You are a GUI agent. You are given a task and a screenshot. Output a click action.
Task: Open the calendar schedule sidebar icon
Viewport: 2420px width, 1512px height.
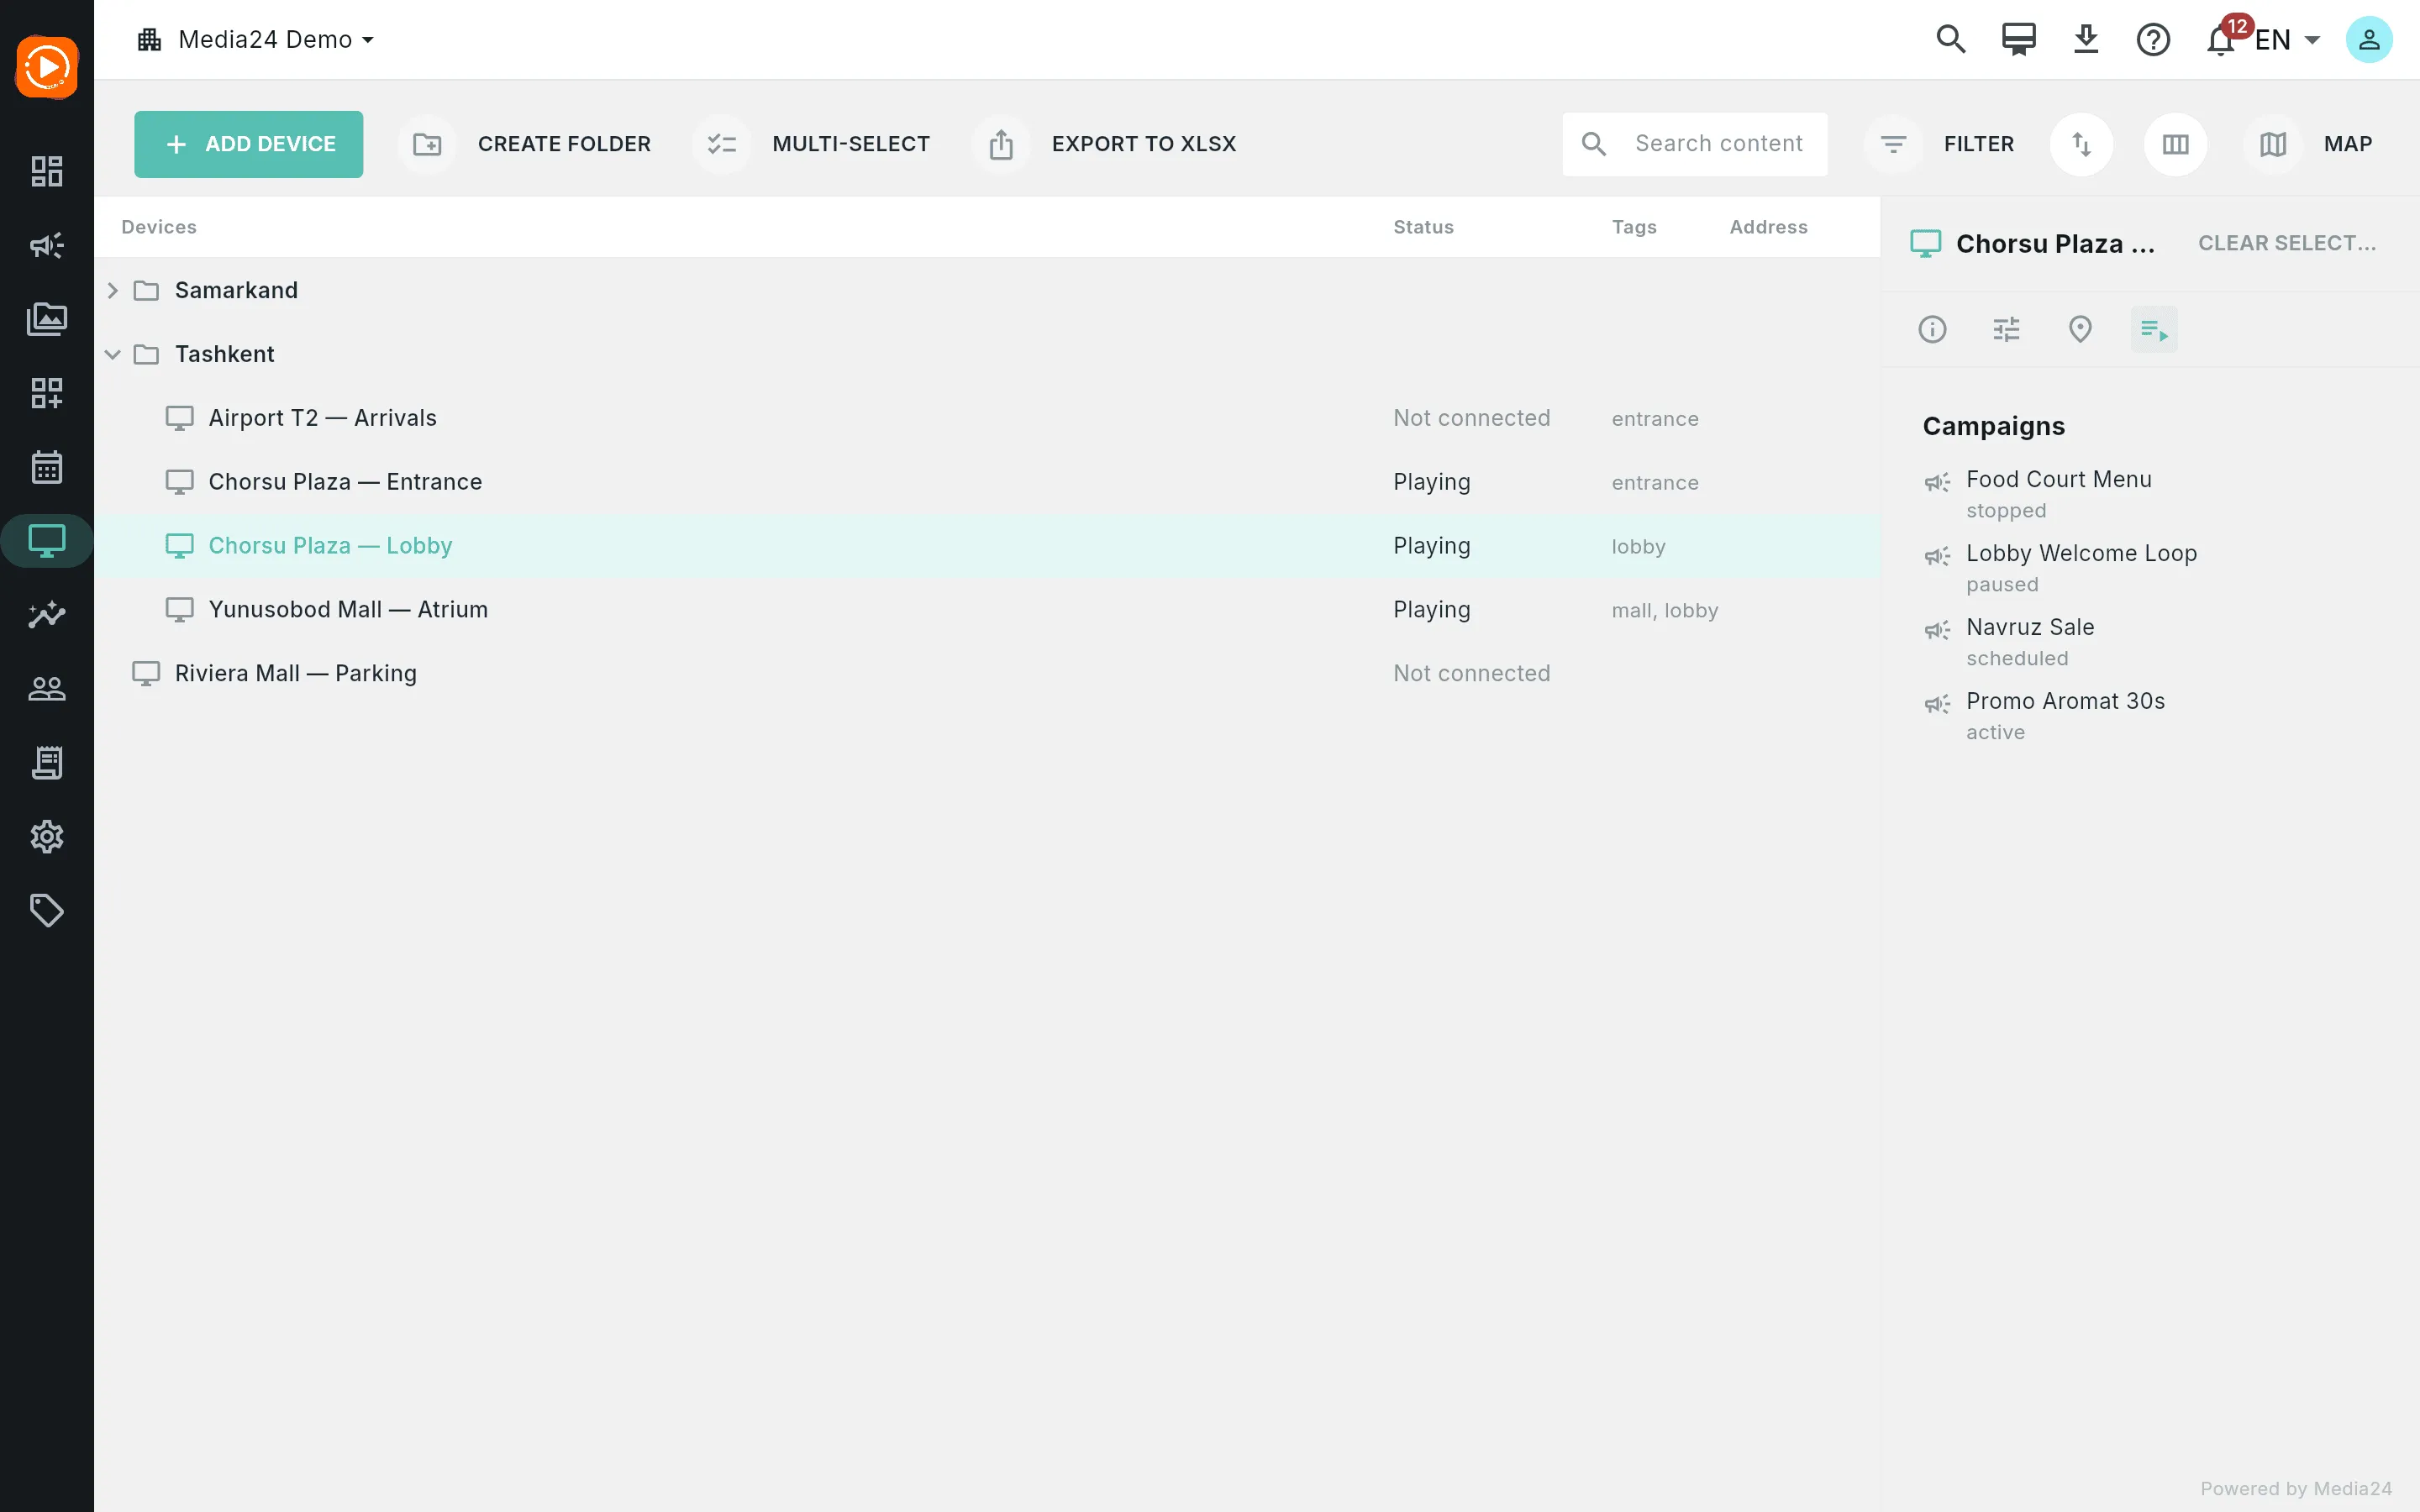tap(47, 467)
